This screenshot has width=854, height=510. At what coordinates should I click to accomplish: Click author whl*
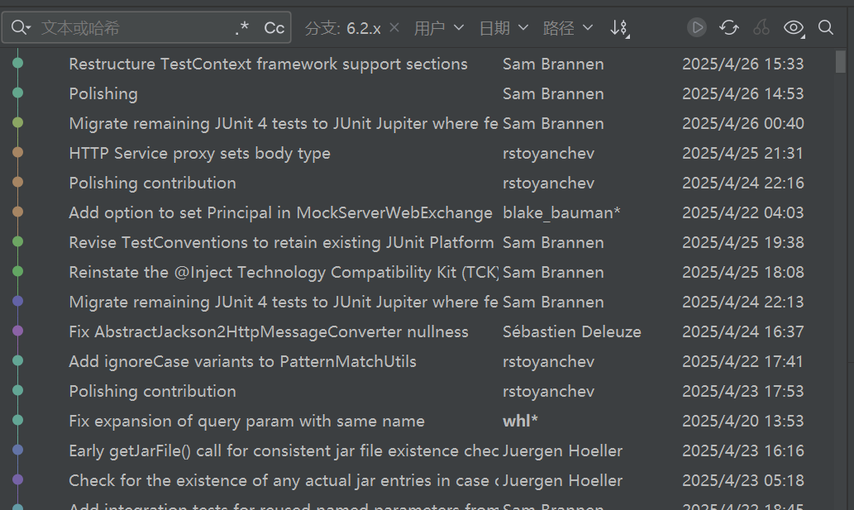520,421
